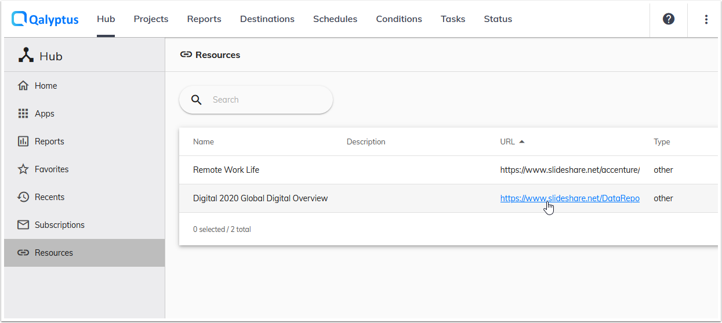Click the Apps grid icon
This screenshot has width=722, height=323.
tap(23, 114)
